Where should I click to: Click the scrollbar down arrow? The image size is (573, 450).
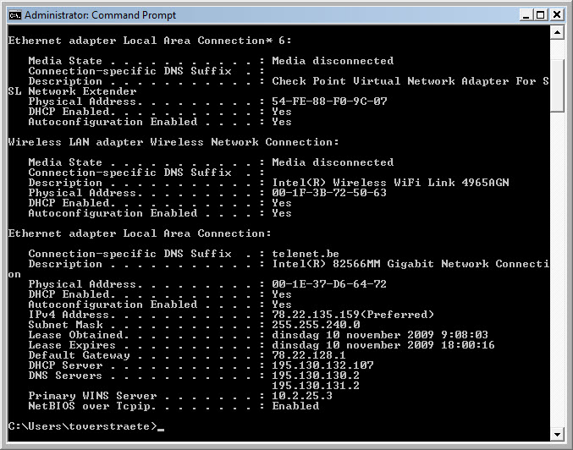[x=557, y=434]
